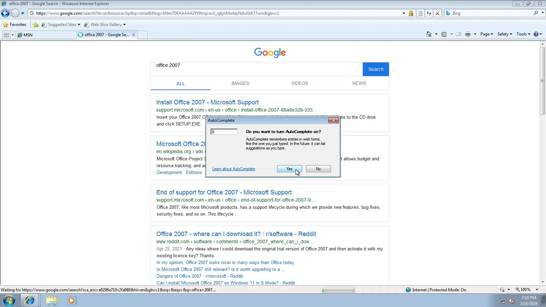
Task: Click the Google logo
Action: 270,53
